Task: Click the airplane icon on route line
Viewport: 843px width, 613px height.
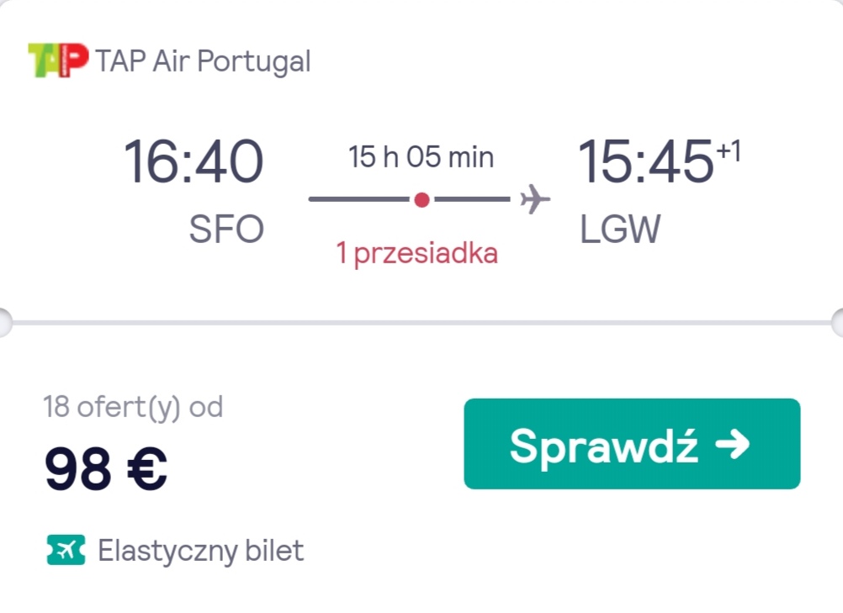Action: point(535,199)
